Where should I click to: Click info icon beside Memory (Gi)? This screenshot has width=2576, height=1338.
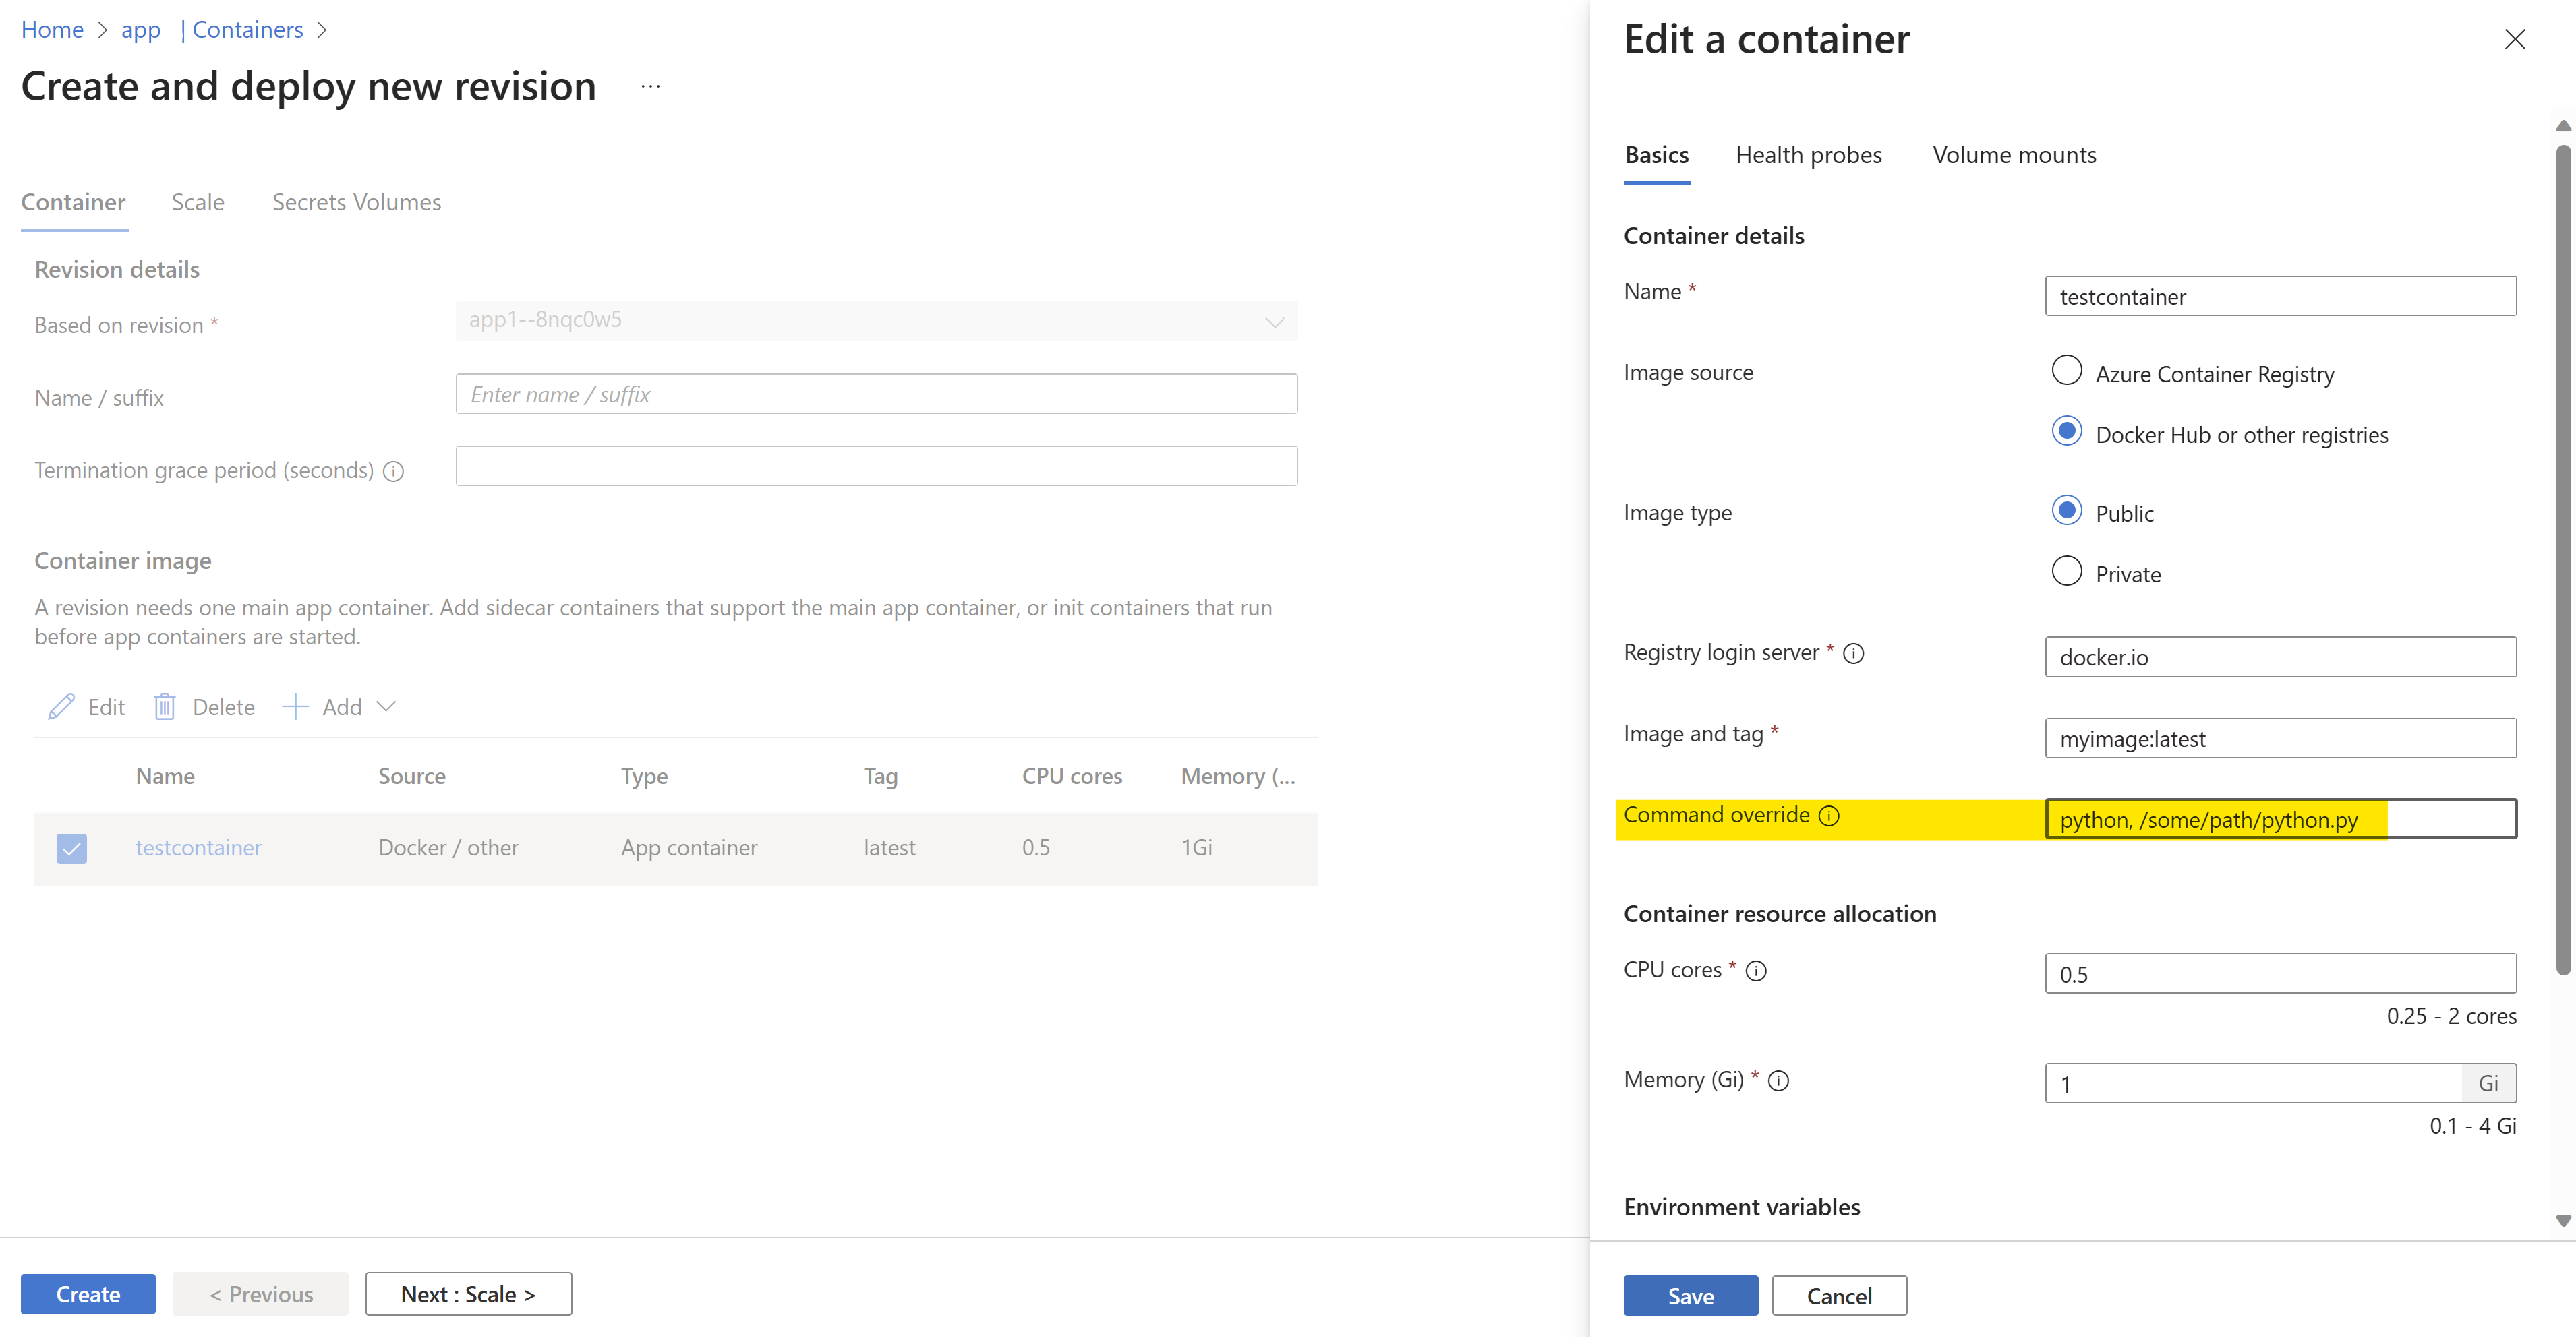click(1778, 1081)
